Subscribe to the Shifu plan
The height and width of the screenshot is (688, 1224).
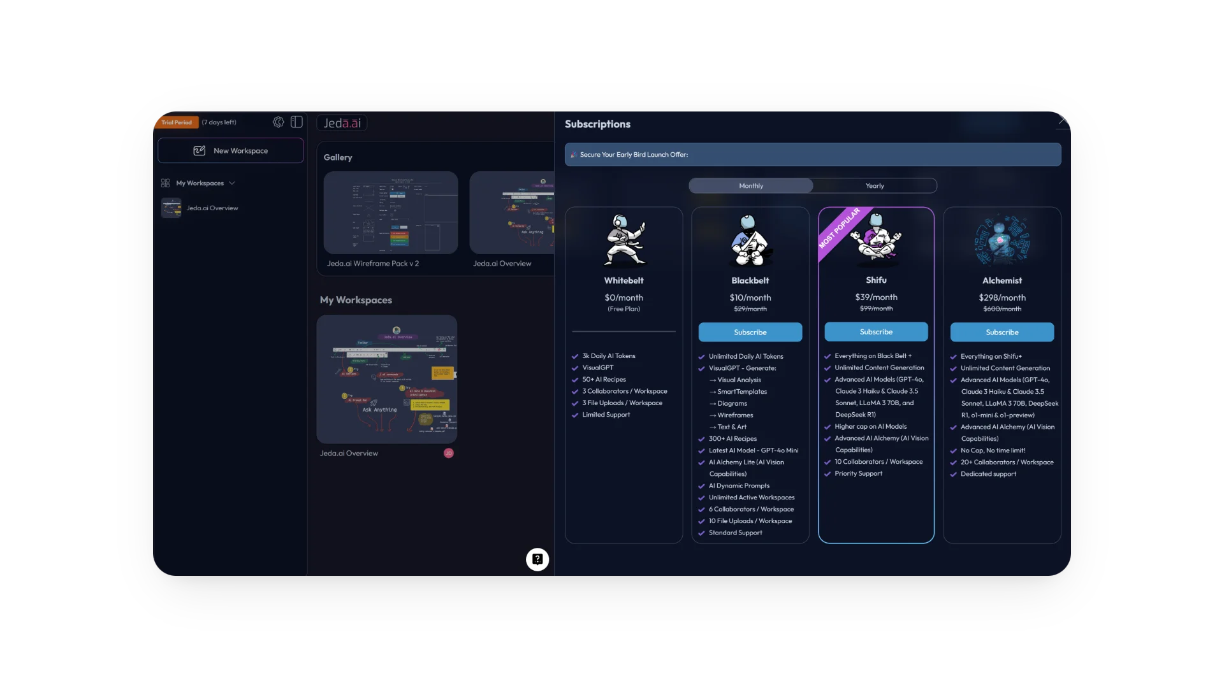[876, 331]
